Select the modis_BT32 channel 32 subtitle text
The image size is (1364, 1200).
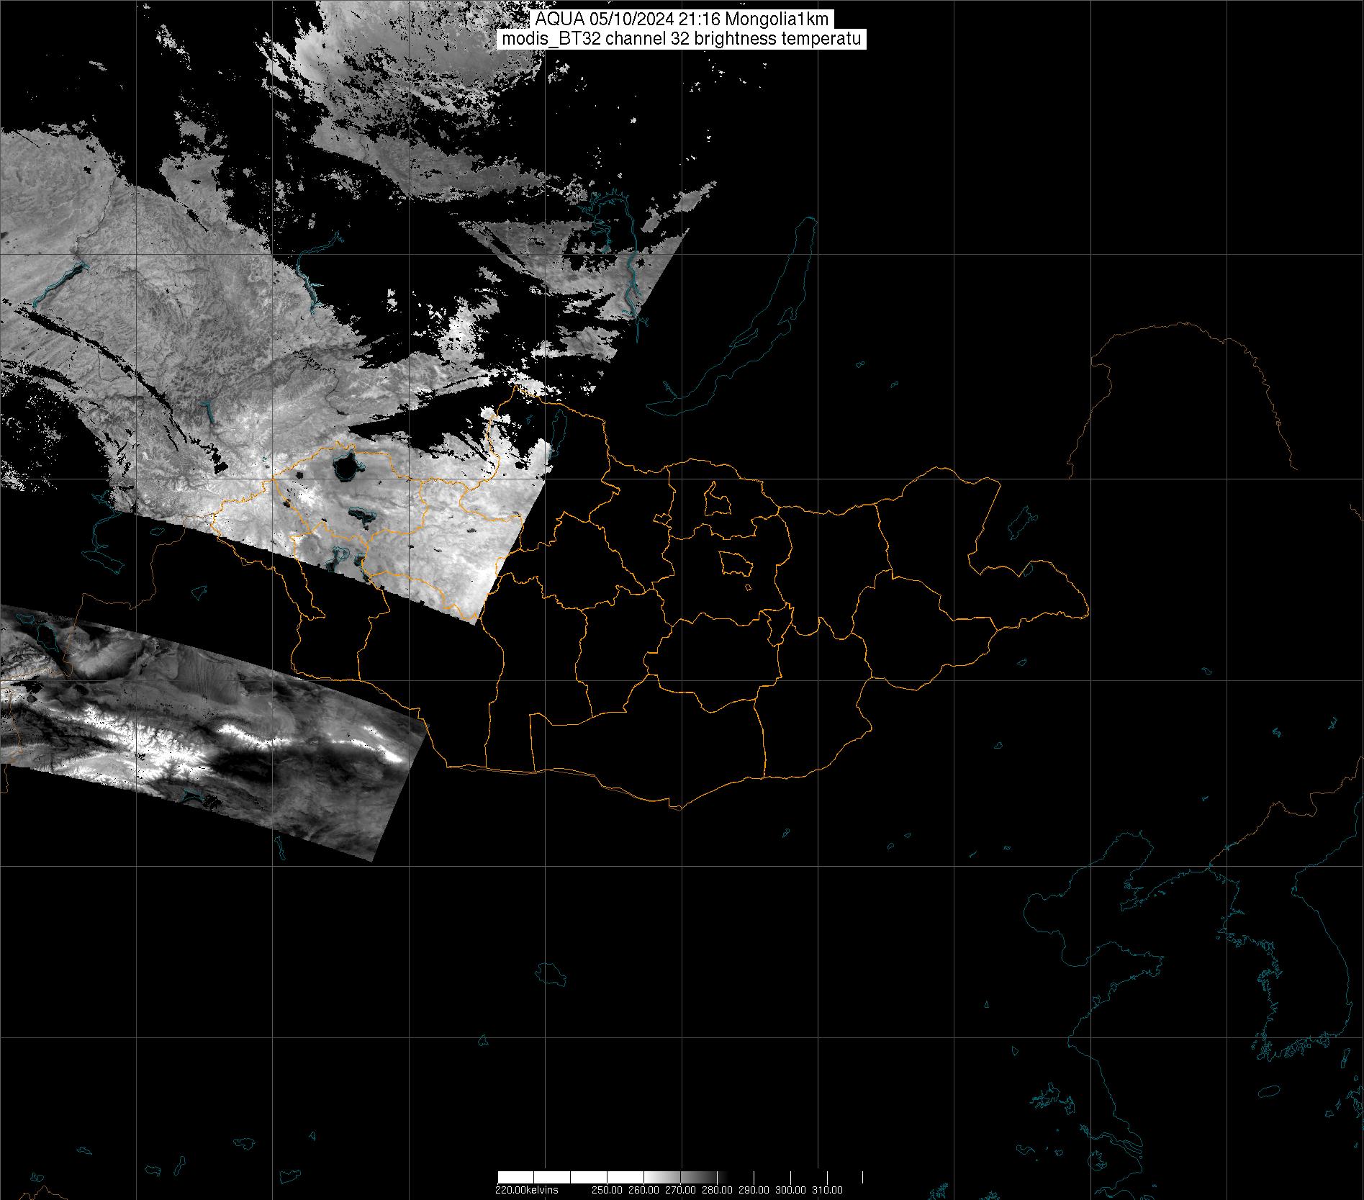coord(681,39)
